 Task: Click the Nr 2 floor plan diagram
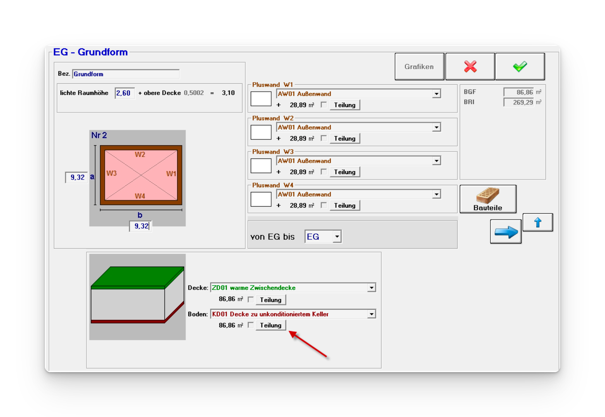141,175
